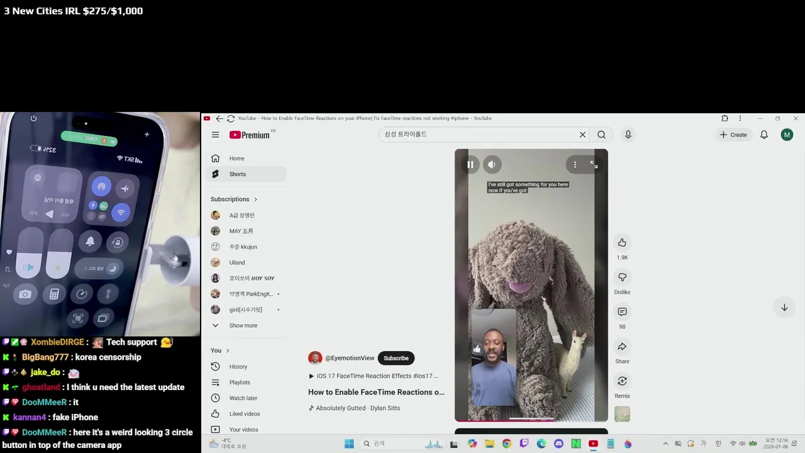Open Playlists in sidebar
Image resolution: width=805 pixels, height=453 pixels.
(x=247, y=383)
